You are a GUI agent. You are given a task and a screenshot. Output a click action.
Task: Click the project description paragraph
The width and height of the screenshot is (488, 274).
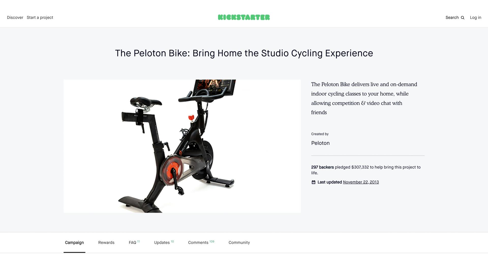[364, 98]
